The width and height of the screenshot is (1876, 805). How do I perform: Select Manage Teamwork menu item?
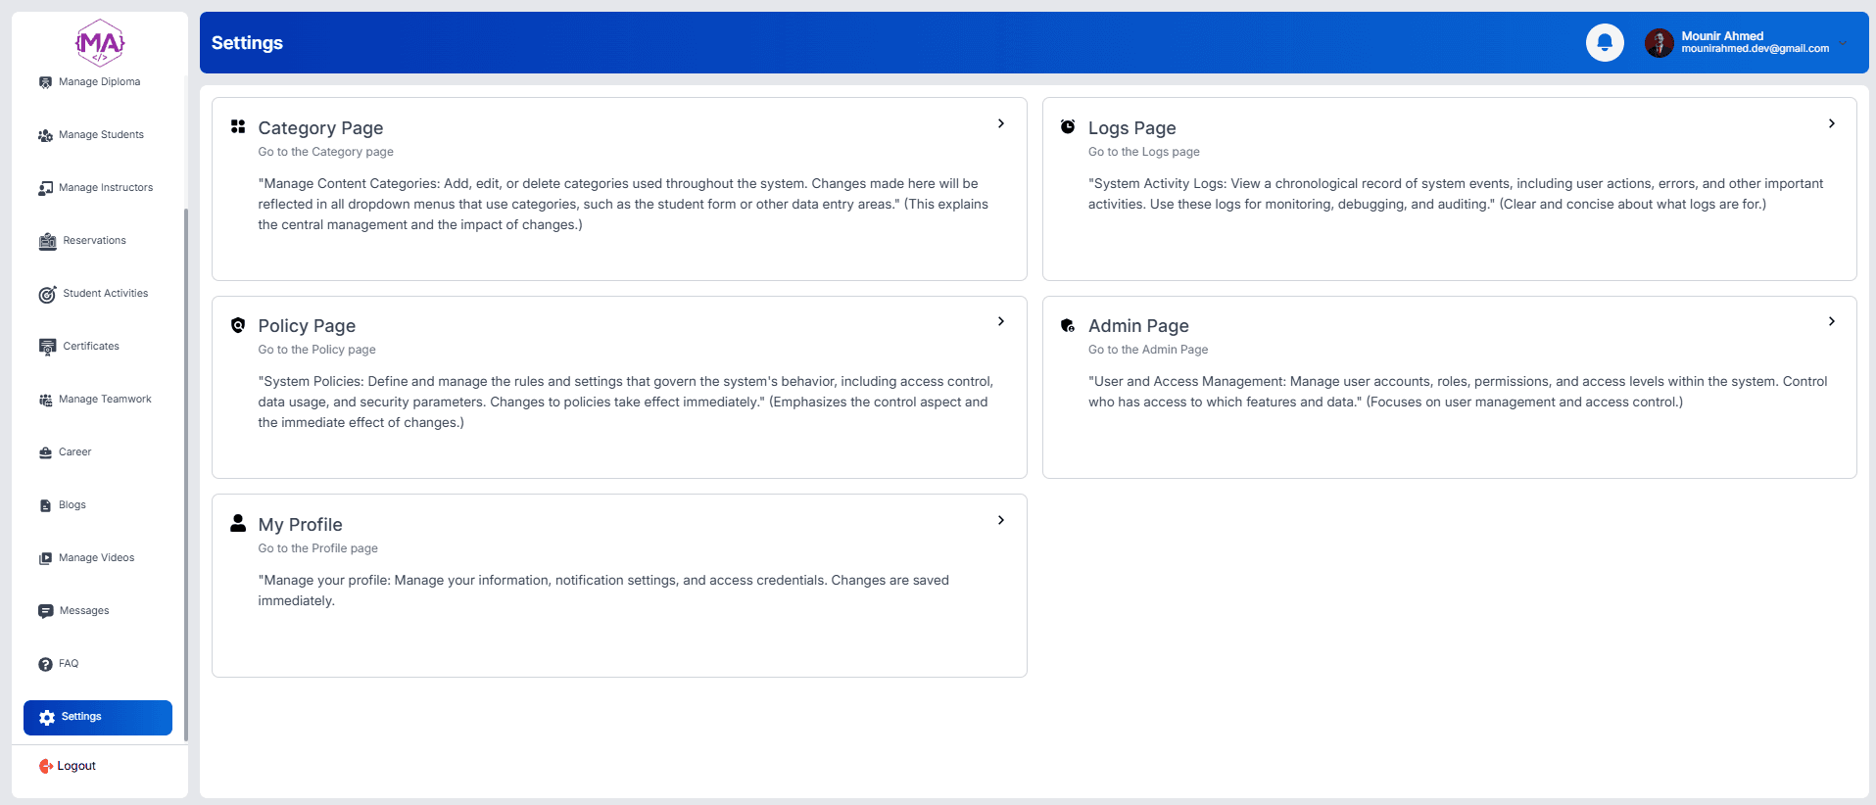(104, 400)
